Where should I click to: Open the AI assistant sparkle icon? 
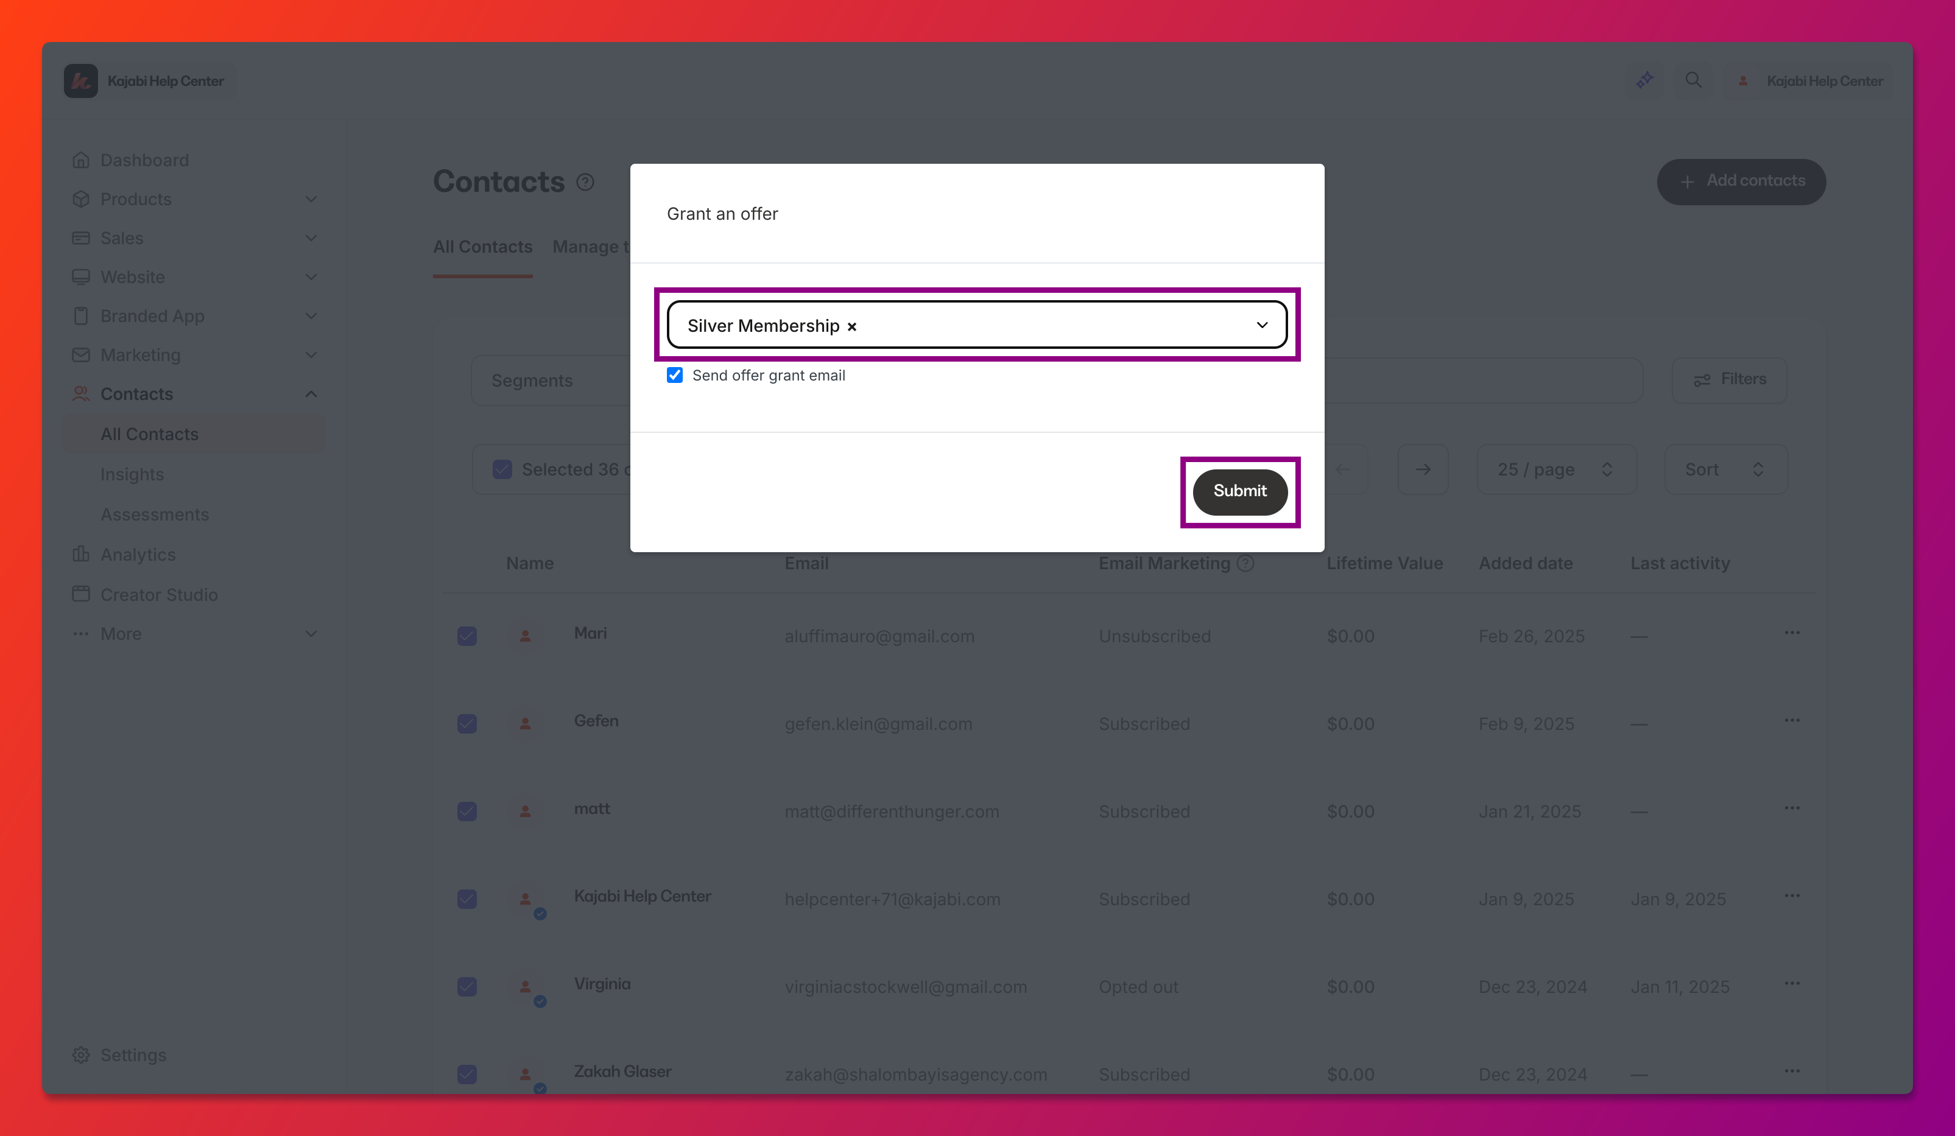[1644, 80]
